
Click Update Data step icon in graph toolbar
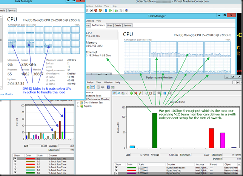pyautogui.click(x=169, y=93)
